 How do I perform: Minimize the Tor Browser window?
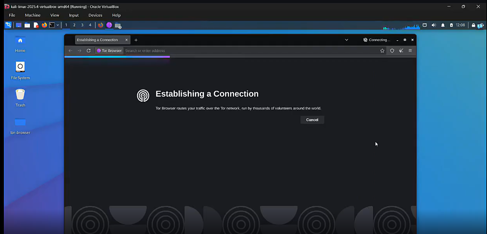click(x=397, y=40)
